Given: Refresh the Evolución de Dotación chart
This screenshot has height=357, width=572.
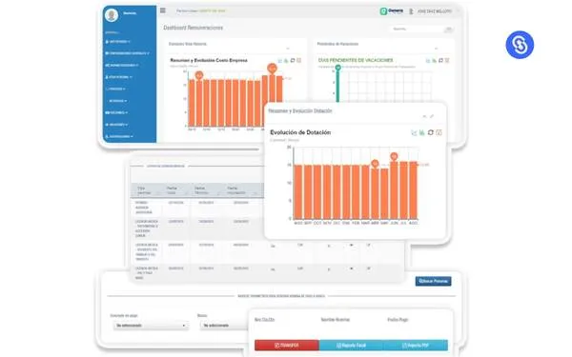Looking at the screenshot, I should (431, 132).
